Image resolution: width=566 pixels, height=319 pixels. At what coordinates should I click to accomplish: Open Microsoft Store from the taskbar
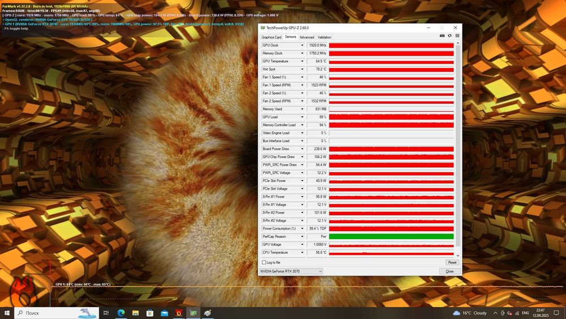click(150, 313)
